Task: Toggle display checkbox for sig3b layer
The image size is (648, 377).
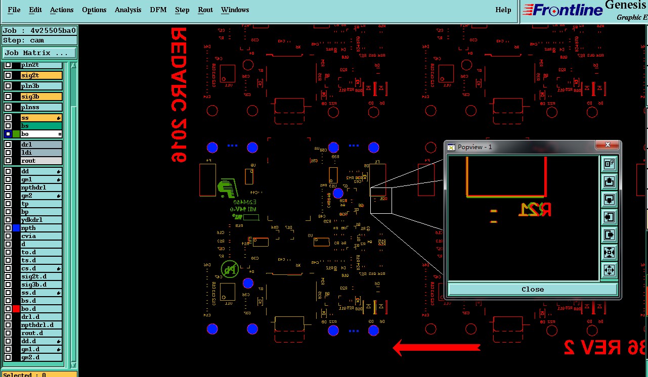Action: tap(8, 97)
